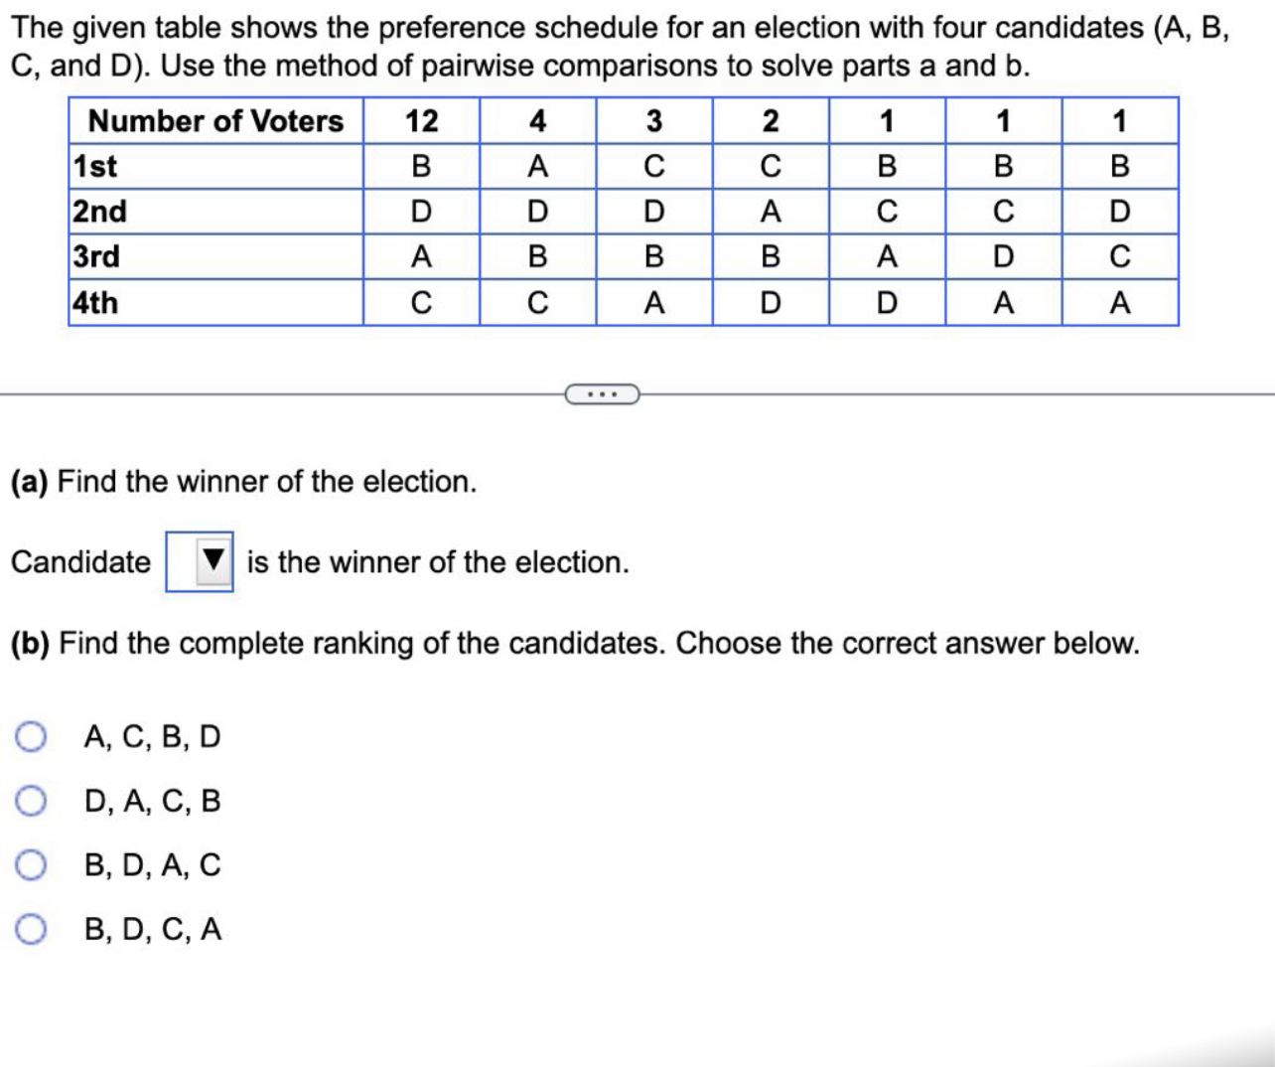Click the 3rd preference row label

tap(94, 257)
